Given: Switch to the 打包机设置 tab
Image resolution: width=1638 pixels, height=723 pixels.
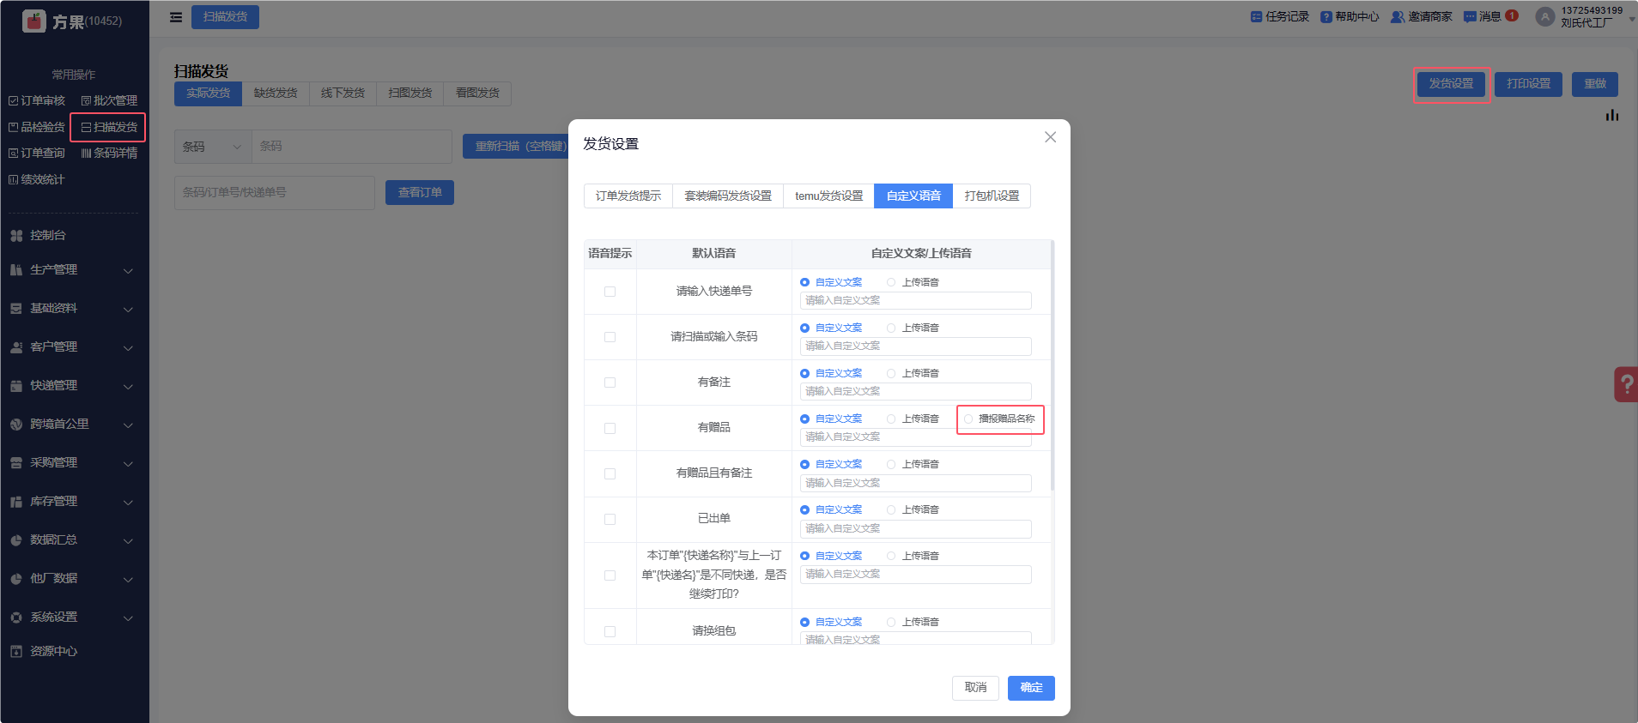Looking at the screenshot, I should click(992, 196).
